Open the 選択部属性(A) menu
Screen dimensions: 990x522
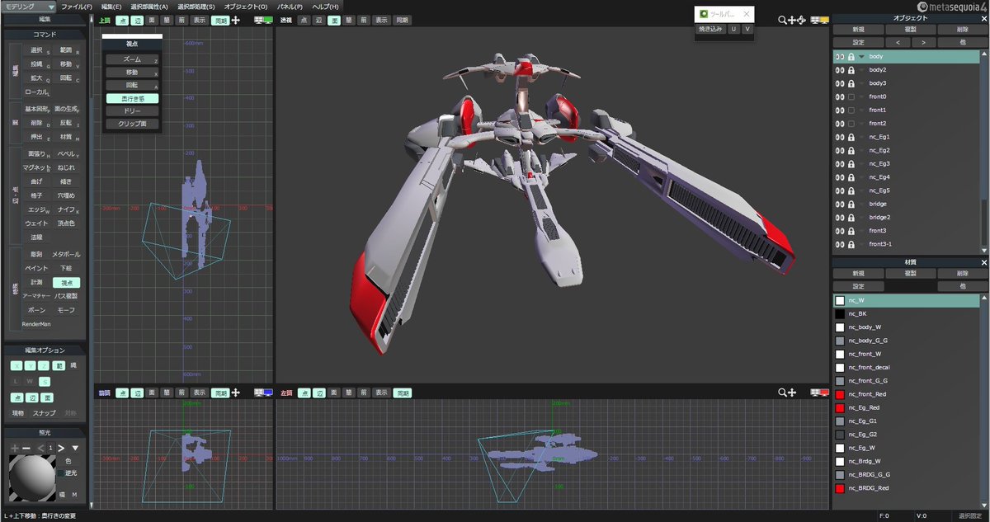pyautogui.click(x=149, y=7)
